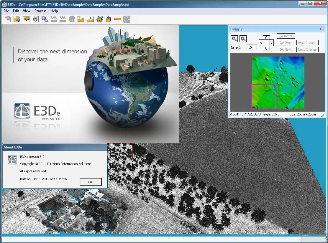The width and height of the screenshot is (328, 243).
Task: Click the 'All rights reserved.' text
Action: [x=33, y=171]
